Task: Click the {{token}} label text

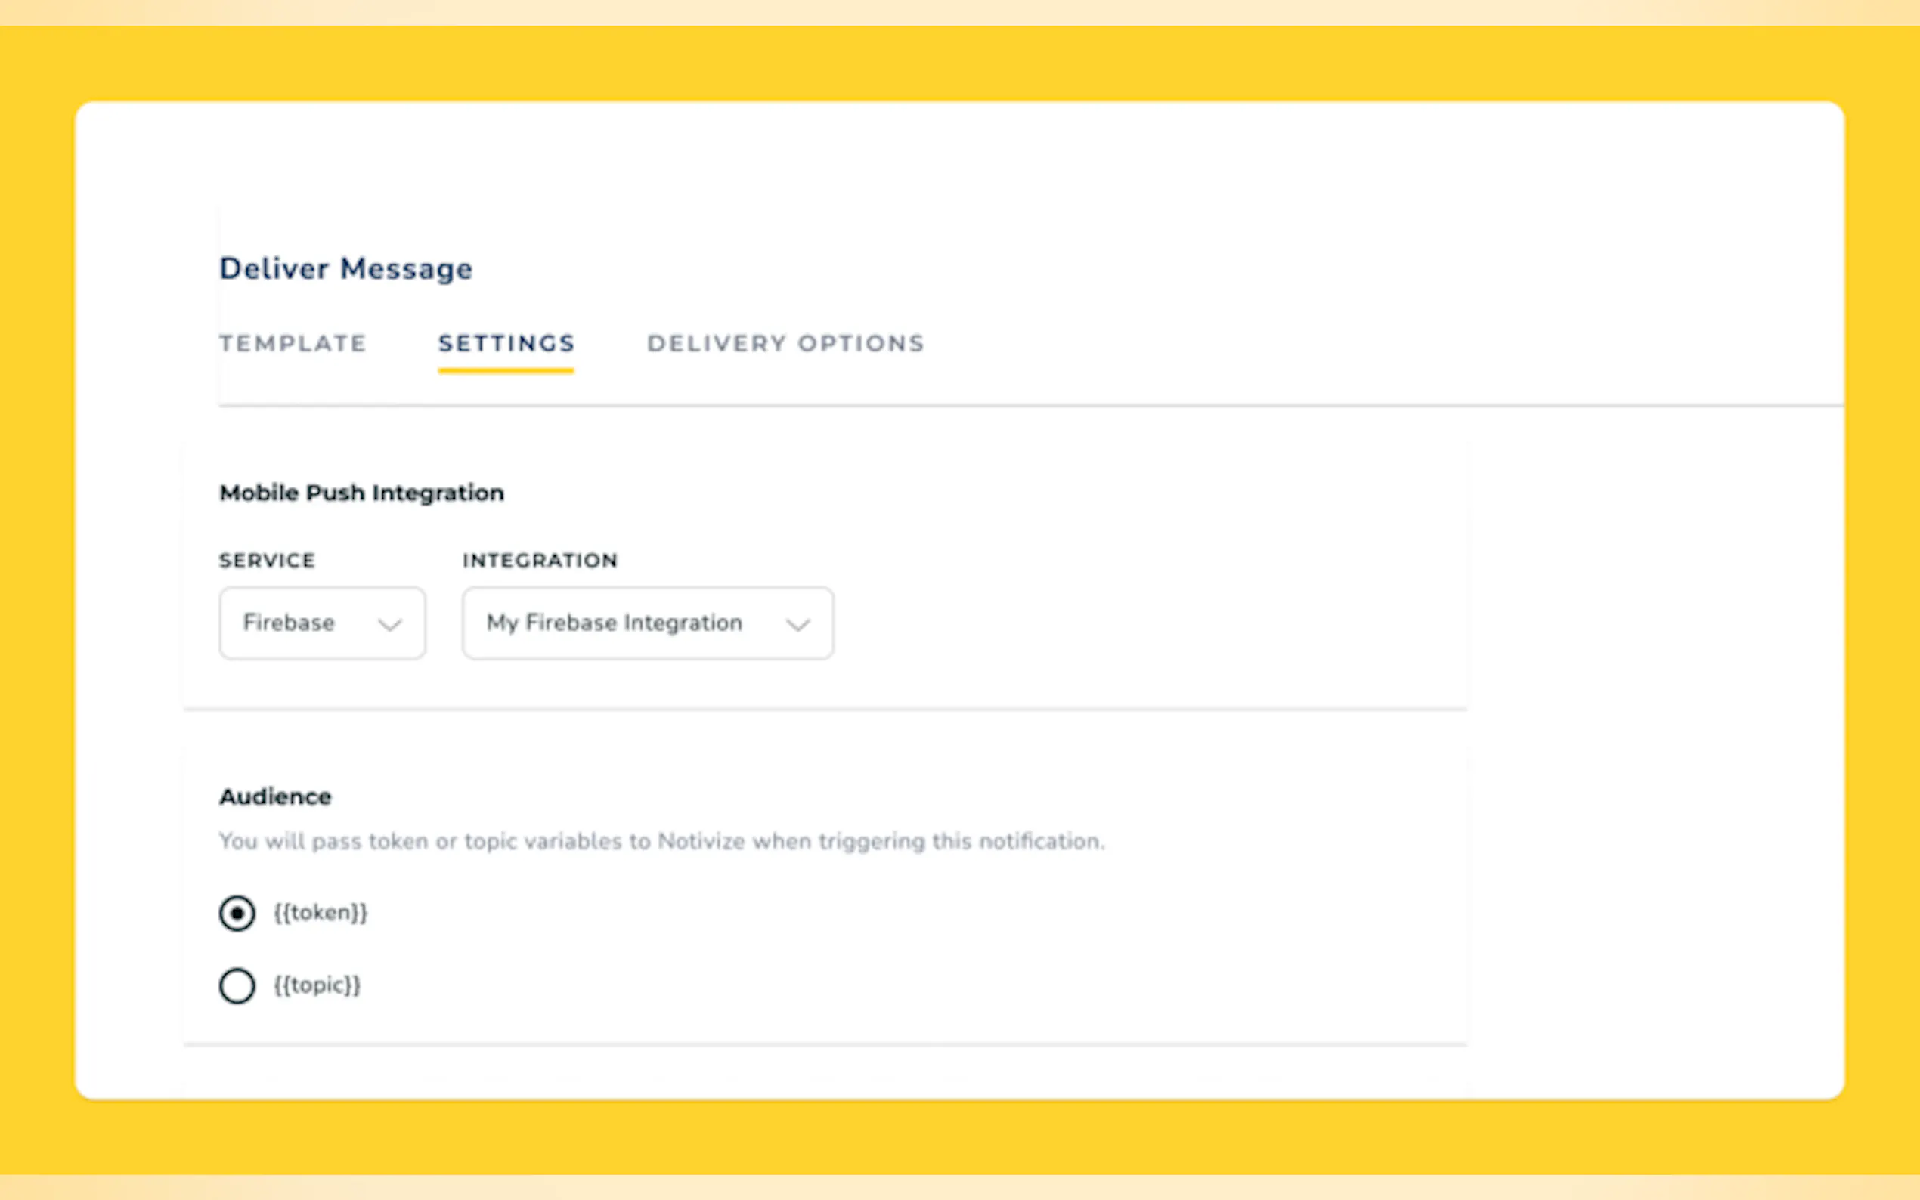Action: point(321,913)
